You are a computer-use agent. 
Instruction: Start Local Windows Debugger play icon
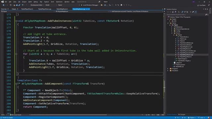(x=81, y=5)
